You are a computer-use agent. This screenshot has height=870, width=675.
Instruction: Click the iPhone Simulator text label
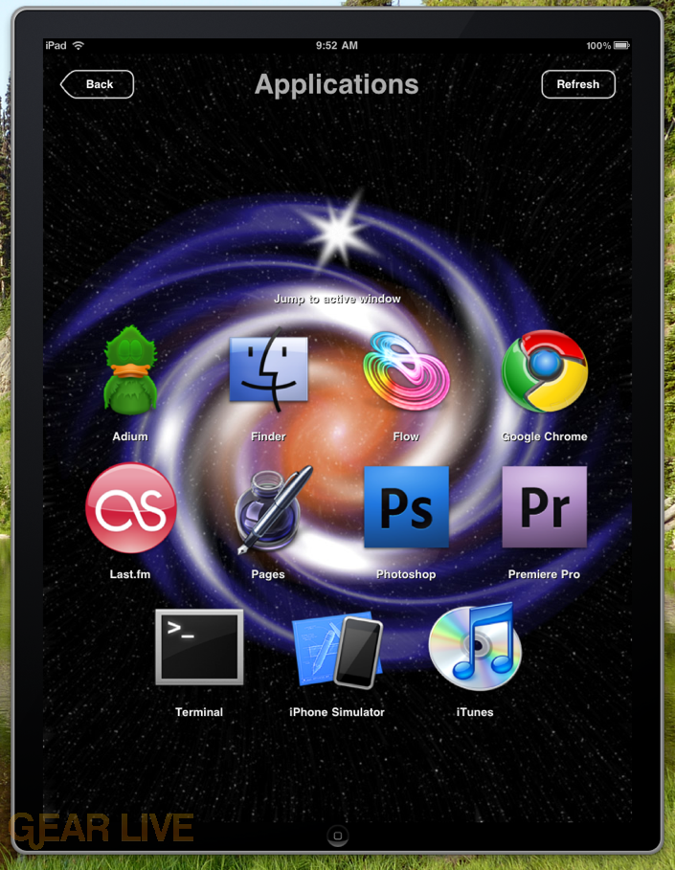click(x=337, y=712)
